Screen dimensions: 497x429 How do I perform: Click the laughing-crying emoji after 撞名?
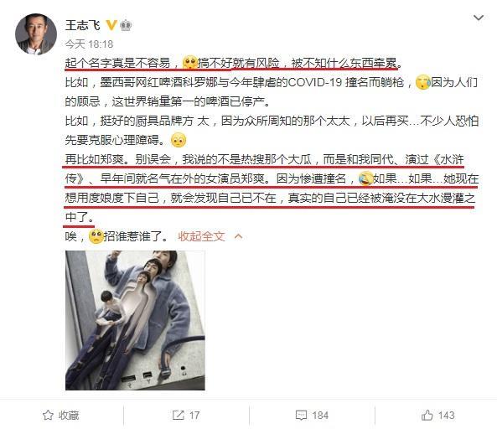pyautogui.click(x=365, y=178)
